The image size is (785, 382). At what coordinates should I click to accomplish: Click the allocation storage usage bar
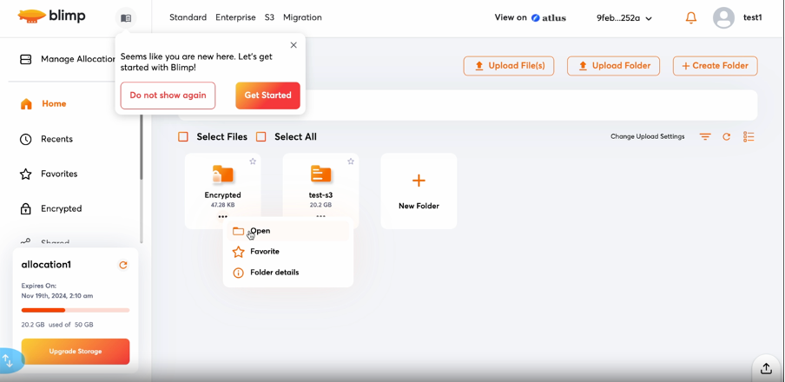(x=76, y=310)
